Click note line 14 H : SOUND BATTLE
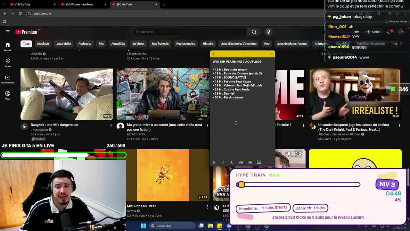410x231 pixels. [x=230, y=78]
